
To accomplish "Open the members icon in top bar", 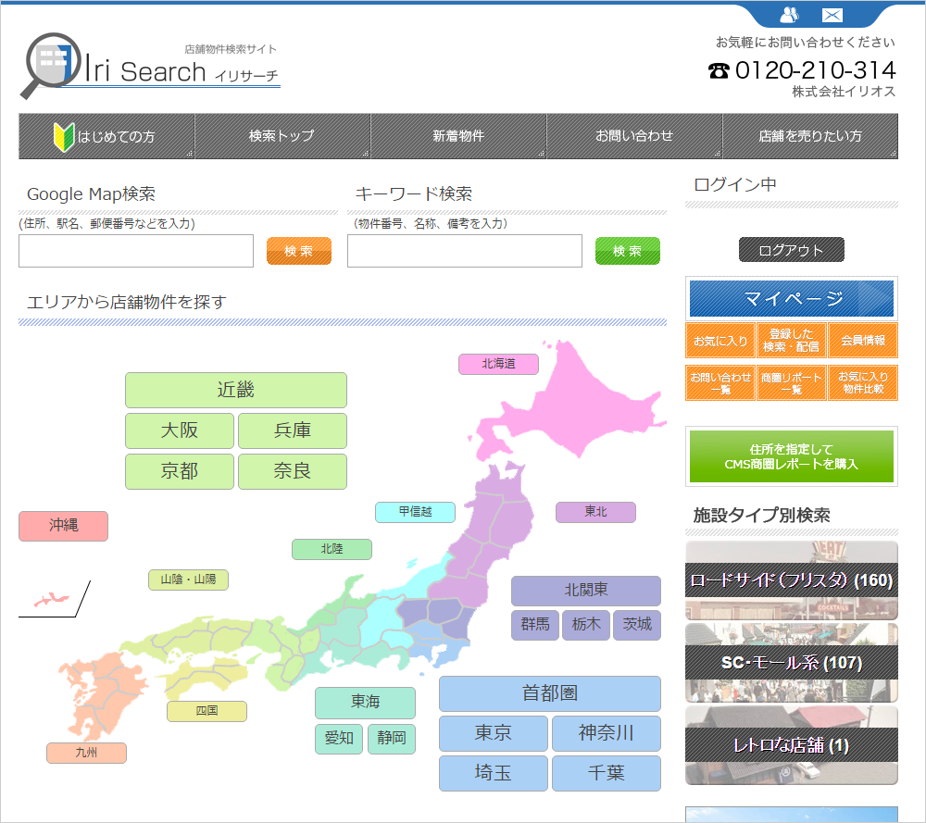I will click(x=789, y=15).
